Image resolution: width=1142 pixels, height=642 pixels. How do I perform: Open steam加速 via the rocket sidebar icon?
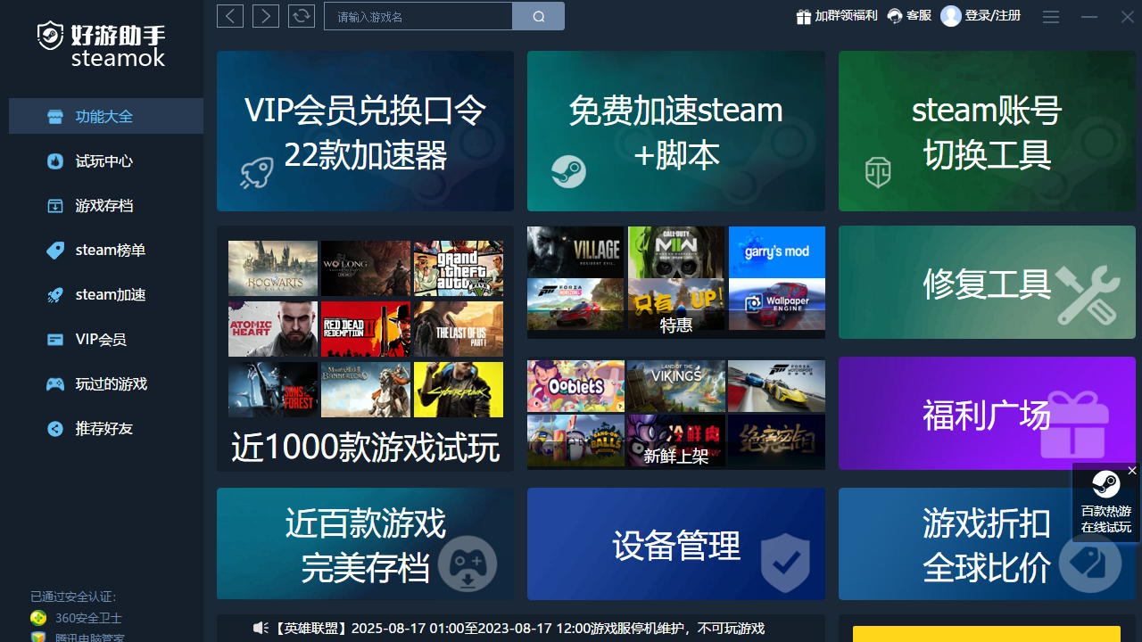[55, 294]
